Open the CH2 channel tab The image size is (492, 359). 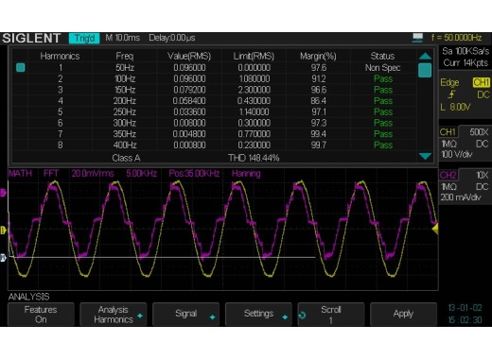[448, 175]
